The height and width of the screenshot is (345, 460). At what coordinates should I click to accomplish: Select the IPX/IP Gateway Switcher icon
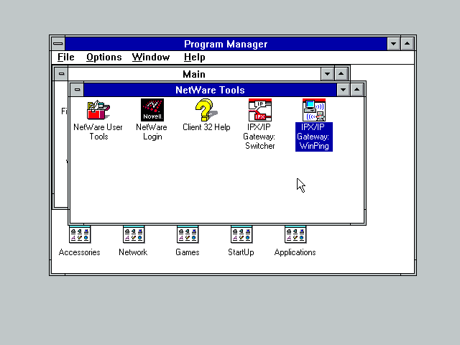pos(260,110)
